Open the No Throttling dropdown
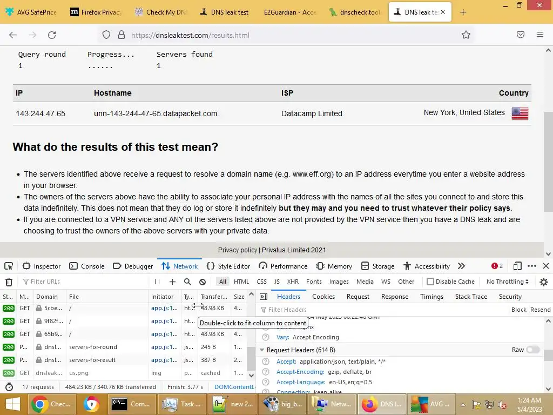Screen dimensions: 553x415 point(508,282)
